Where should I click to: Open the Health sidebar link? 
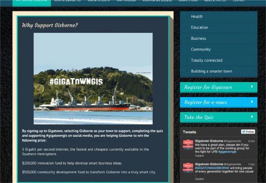pyautogui.click(x=197, y=17)
